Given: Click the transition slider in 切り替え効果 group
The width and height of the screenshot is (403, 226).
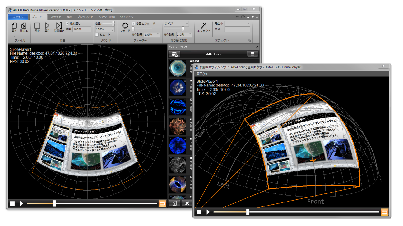Looking at the screenshot, I should point(183,29).
